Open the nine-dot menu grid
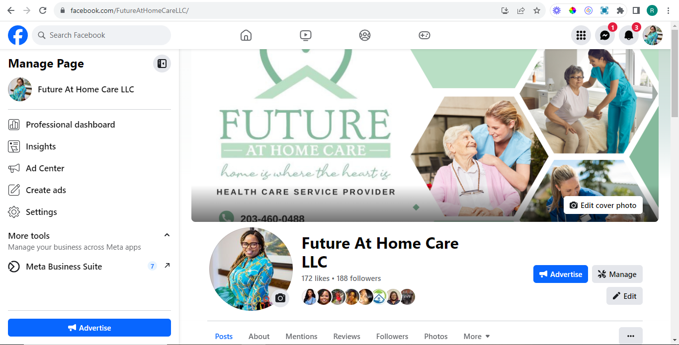The height and width of the screenshot is (345, 679). point(581,35)
